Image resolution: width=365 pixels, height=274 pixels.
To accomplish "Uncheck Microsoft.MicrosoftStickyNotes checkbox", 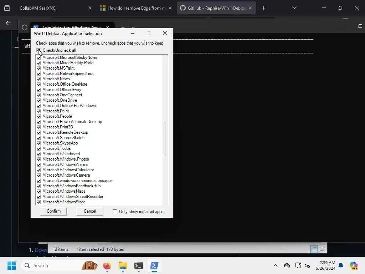I will [x=38, y=57].
